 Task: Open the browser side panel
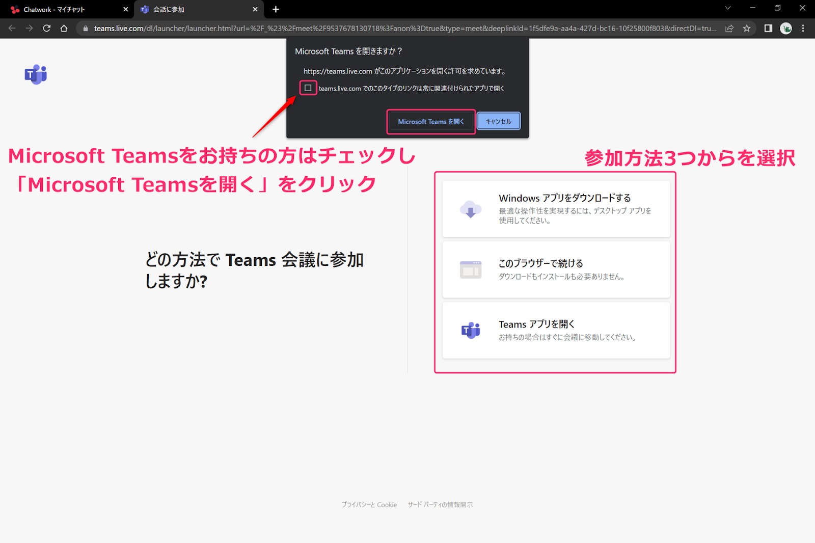pos(768,29)
